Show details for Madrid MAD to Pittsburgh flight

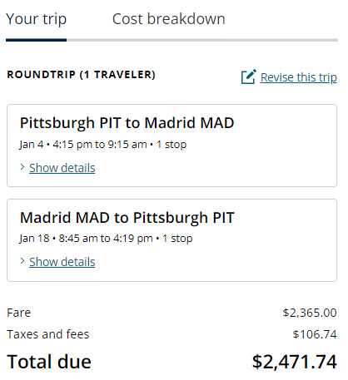click(62, 262)
